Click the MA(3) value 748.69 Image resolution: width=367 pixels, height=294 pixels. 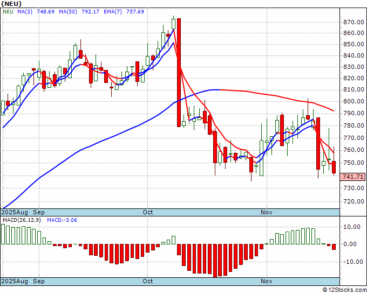tap(46, 12)
